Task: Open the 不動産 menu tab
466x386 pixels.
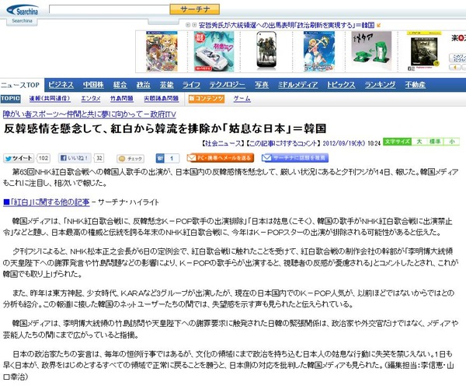Action: [416, 85]
